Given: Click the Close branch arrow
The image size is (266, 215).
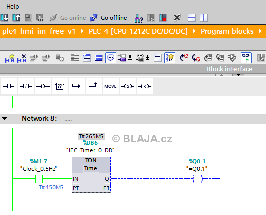Looking at the screenshot, I should click(94, 86).
